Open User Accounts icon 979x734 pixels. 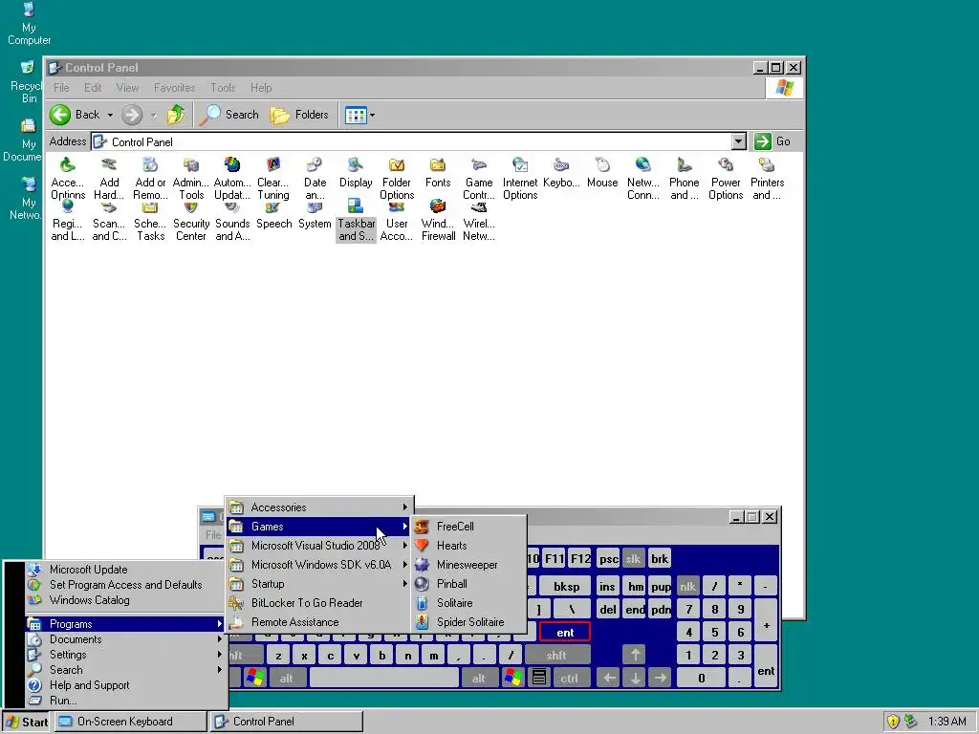397,222
